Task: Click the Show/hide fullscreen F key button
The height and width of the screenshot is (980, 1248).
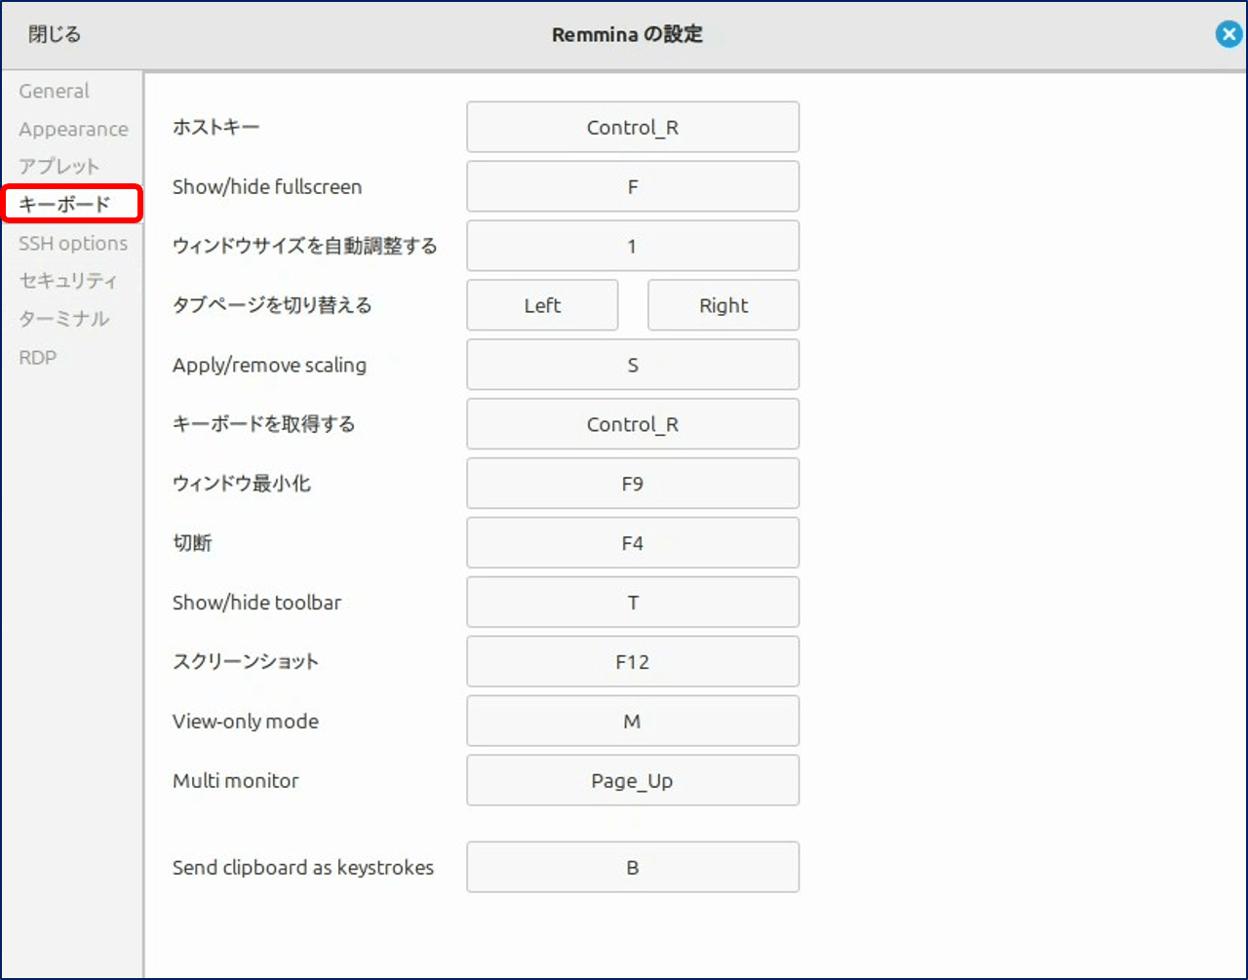Action: 633,186
